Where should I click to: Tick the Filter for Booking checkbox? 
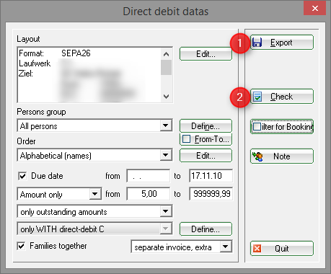coord(257,127)
